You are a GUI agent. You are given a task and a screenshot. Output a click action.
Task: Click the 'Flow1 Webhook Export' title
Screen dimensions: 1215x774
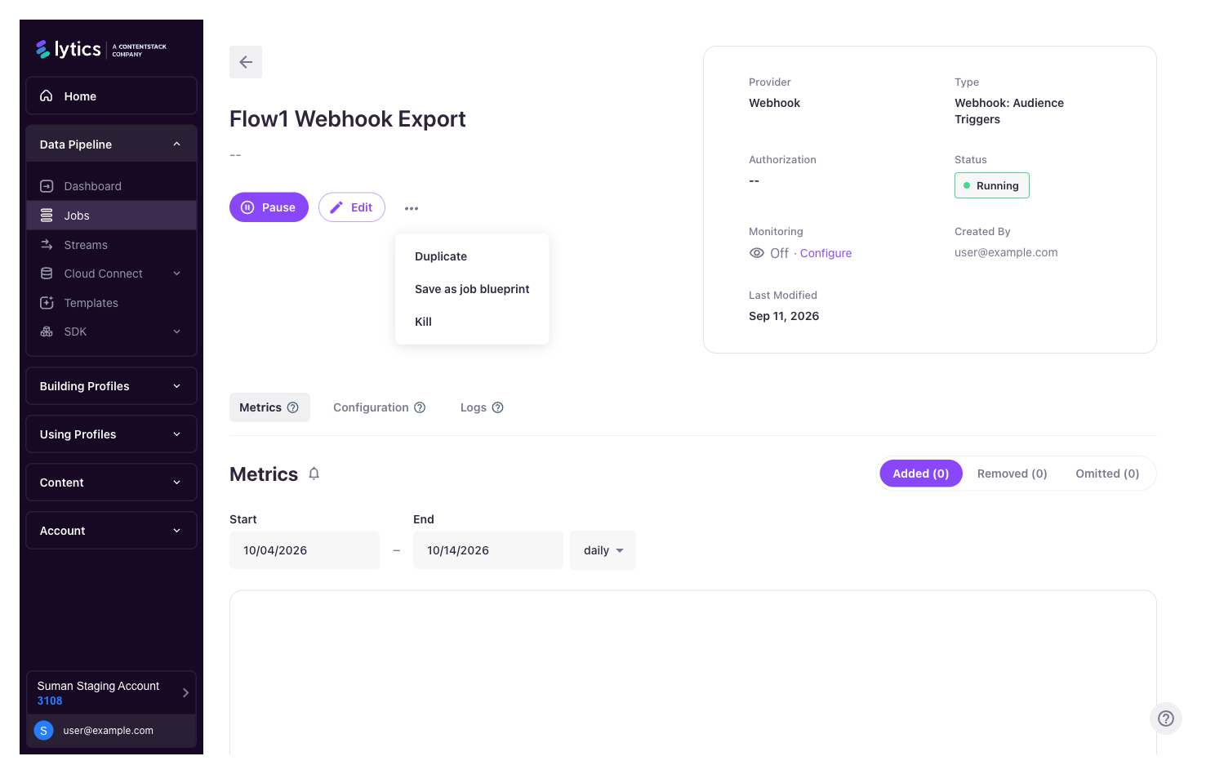(348, 119)
